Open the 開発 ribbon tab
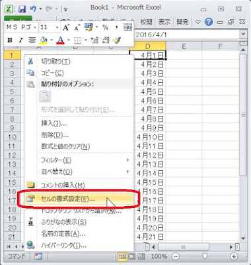The height and width of the screenshot is (265, 251). pos(182,22)
